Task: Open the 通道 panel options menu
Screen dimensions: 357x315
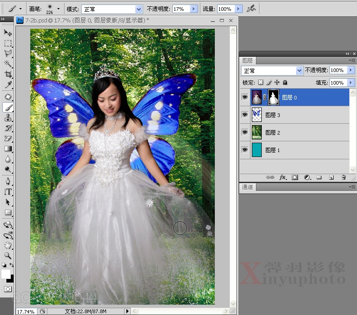Action: 352,187
